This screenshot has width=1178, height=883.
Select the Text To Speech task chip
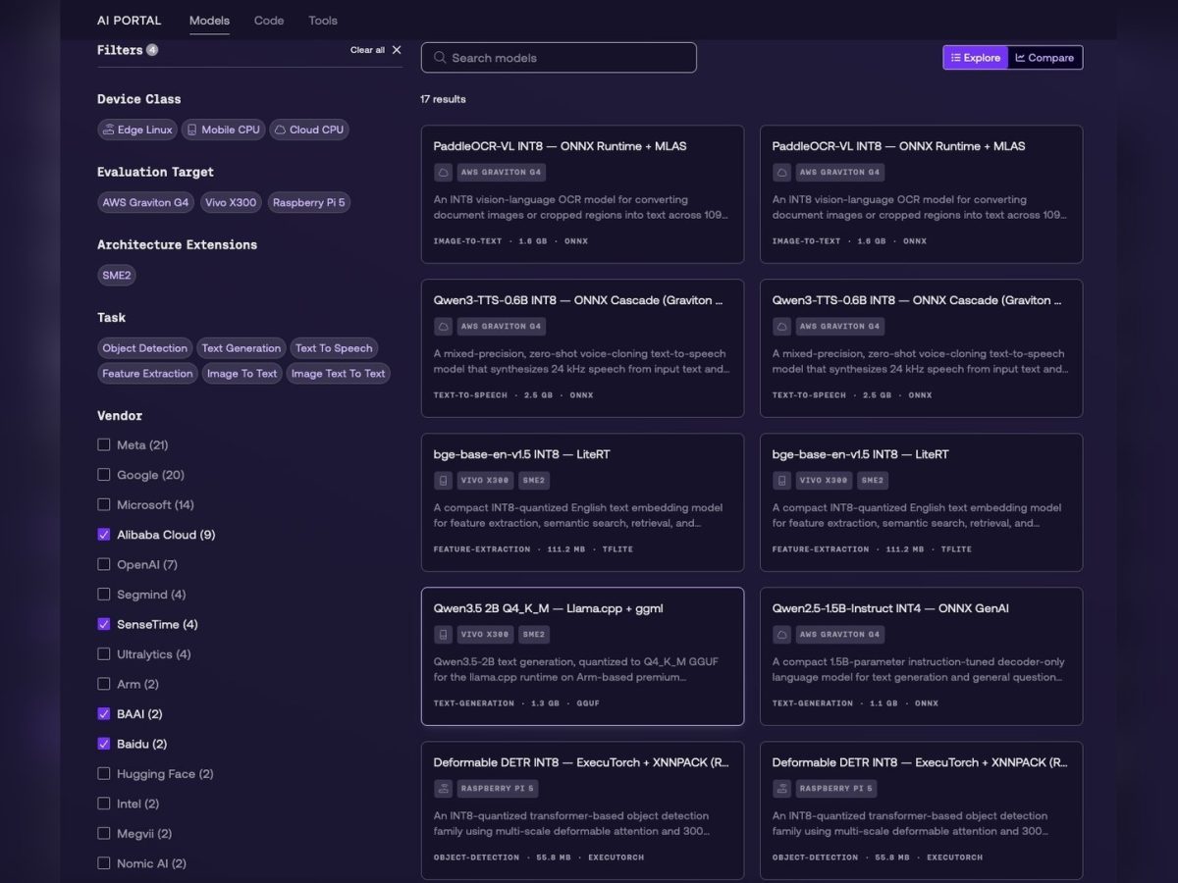pyautogui.click(x=334, y=348)
